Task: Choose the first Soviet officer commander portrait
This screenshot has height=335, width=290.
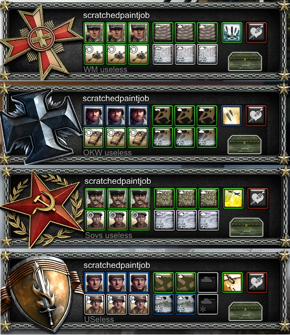Action: coord(95,198)
